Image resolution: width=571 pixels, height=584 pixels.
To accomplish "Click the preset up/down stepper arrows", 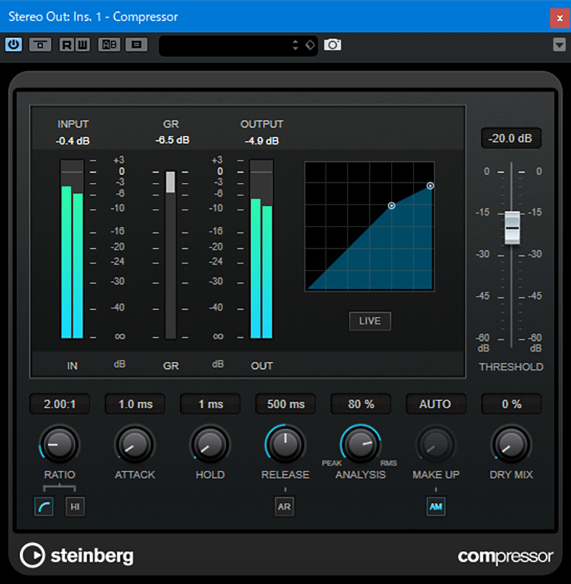I will [x=296, y=45].
